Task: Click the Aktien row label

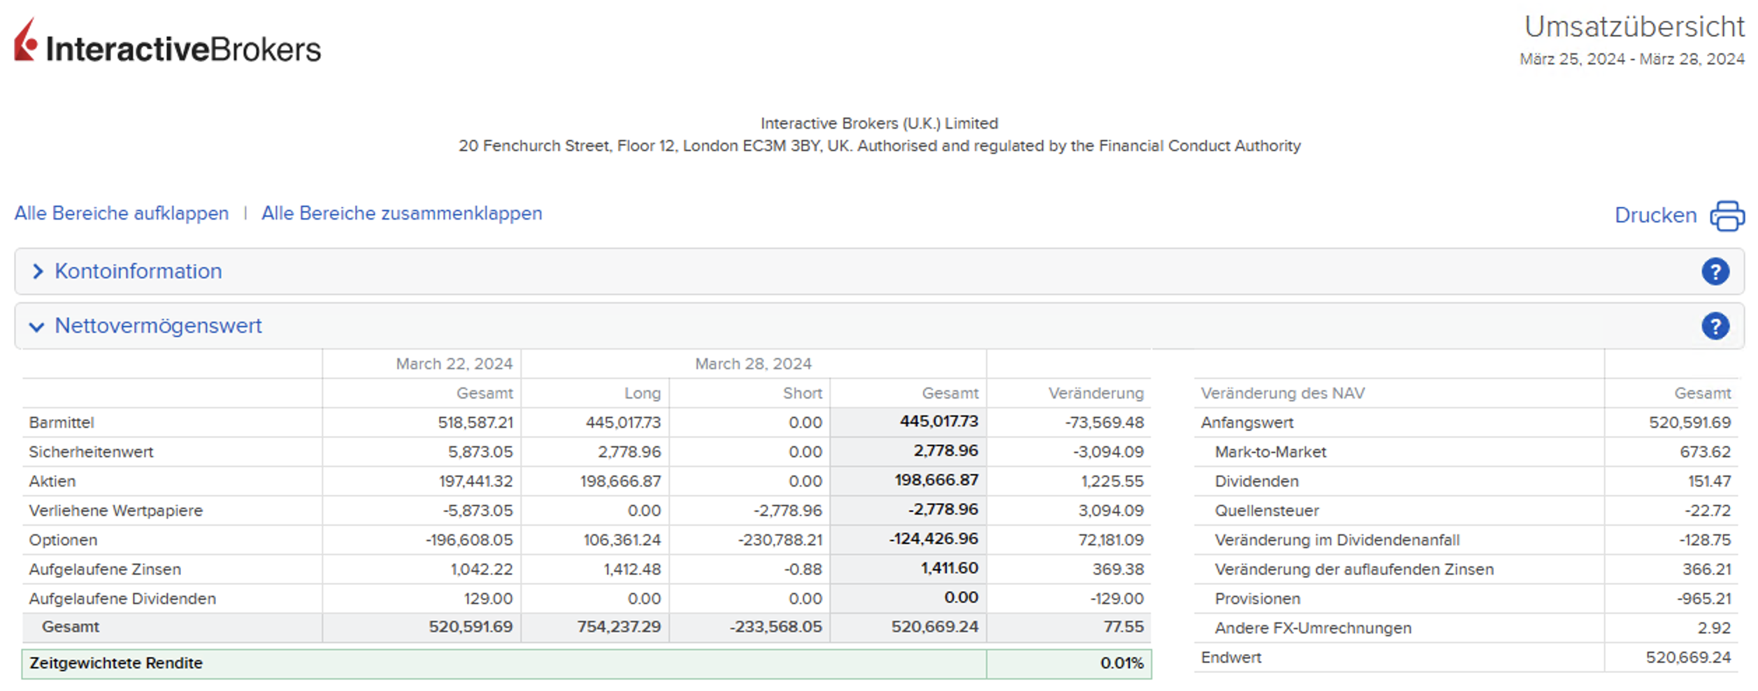Action: 52,481
